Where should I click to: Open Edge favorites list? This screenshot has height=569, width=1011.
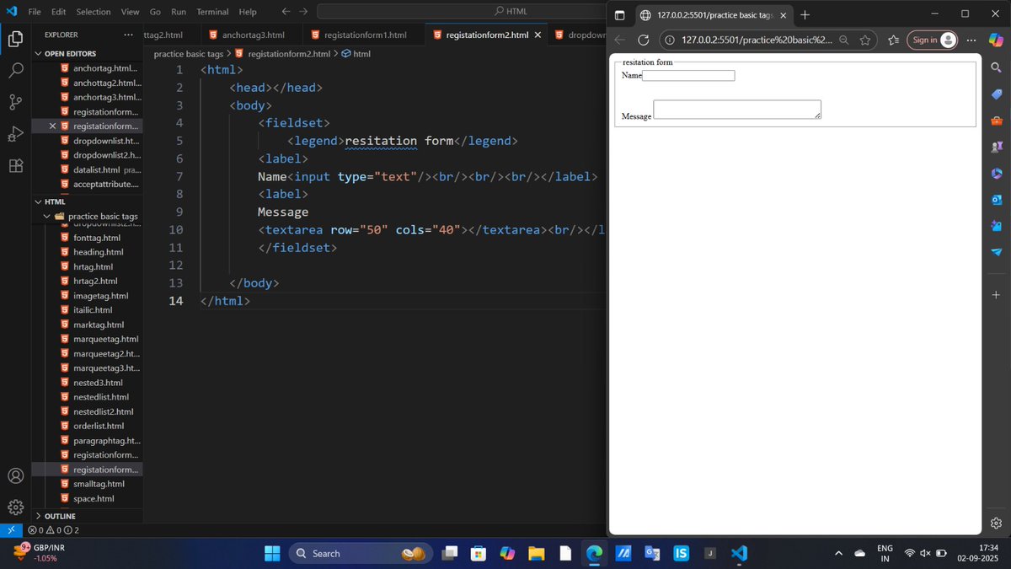[x=893, y=40]
